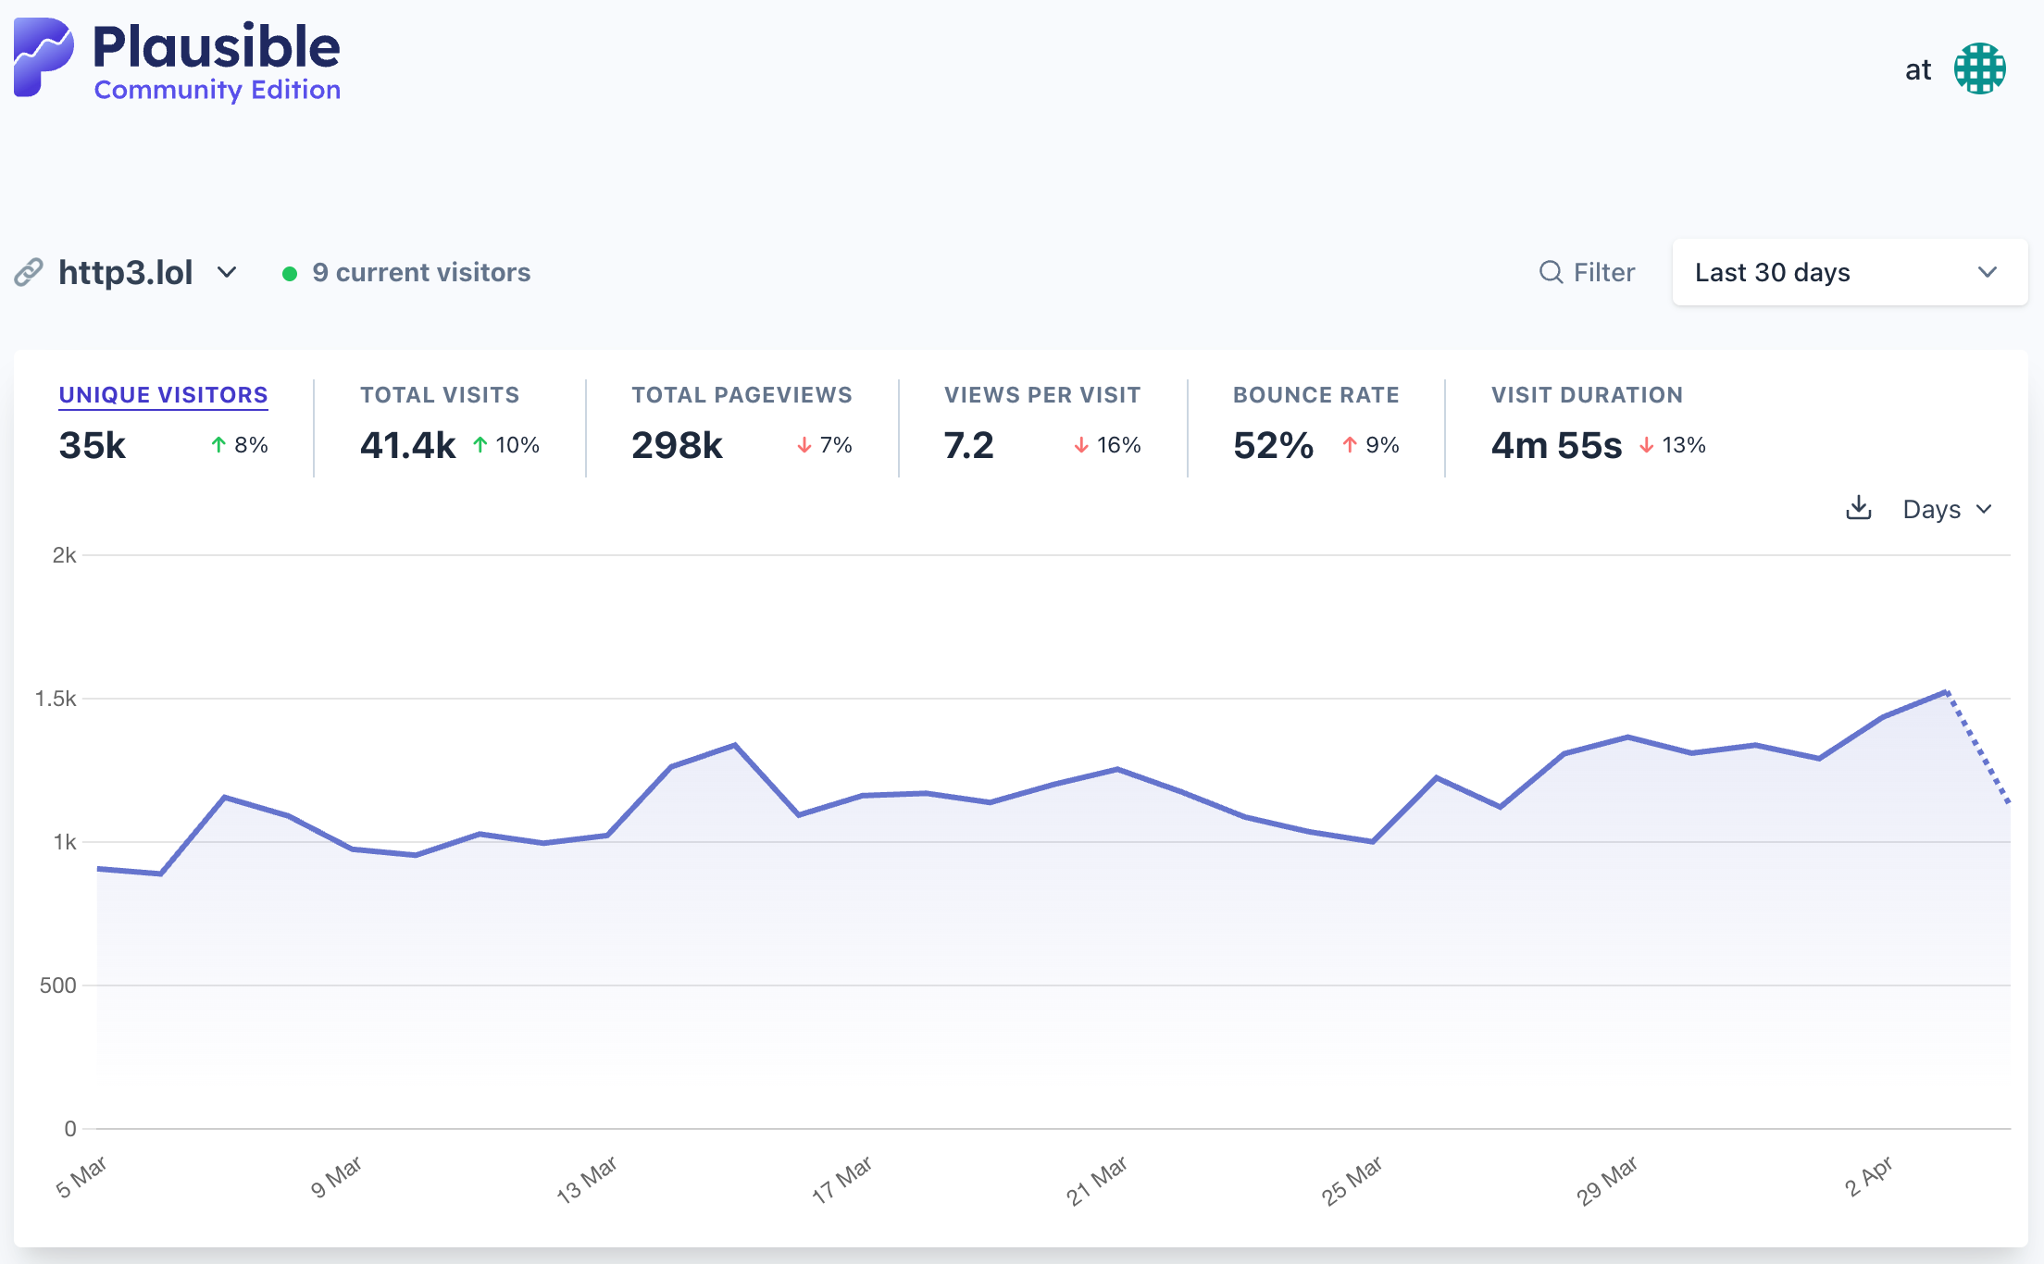Switch graph to Total Pageviews
The height and width of the screenshot is (1264, 2044).
741,395
